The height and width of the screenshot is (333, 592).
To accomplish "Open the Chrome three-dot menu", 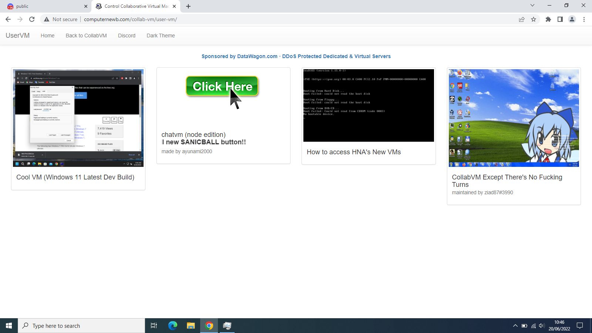I will click(584, 19).
